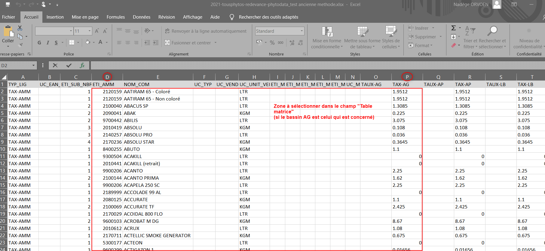
Task: Switch to the Formules ribbon tab
Action: click(x=115, y=17)
